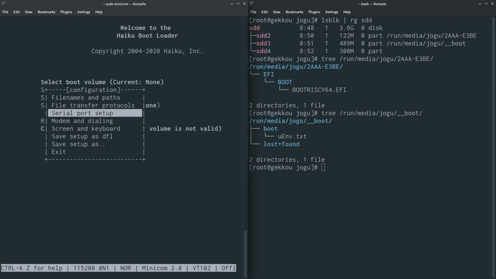Open Settings menu in bash Konsole window
Screen dimensions: 496x279
click(332, 12)
